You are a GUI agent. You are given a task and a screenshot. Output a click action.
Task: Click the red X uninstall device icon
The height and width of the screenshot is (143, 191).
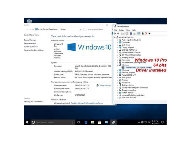tap(146, 33)
